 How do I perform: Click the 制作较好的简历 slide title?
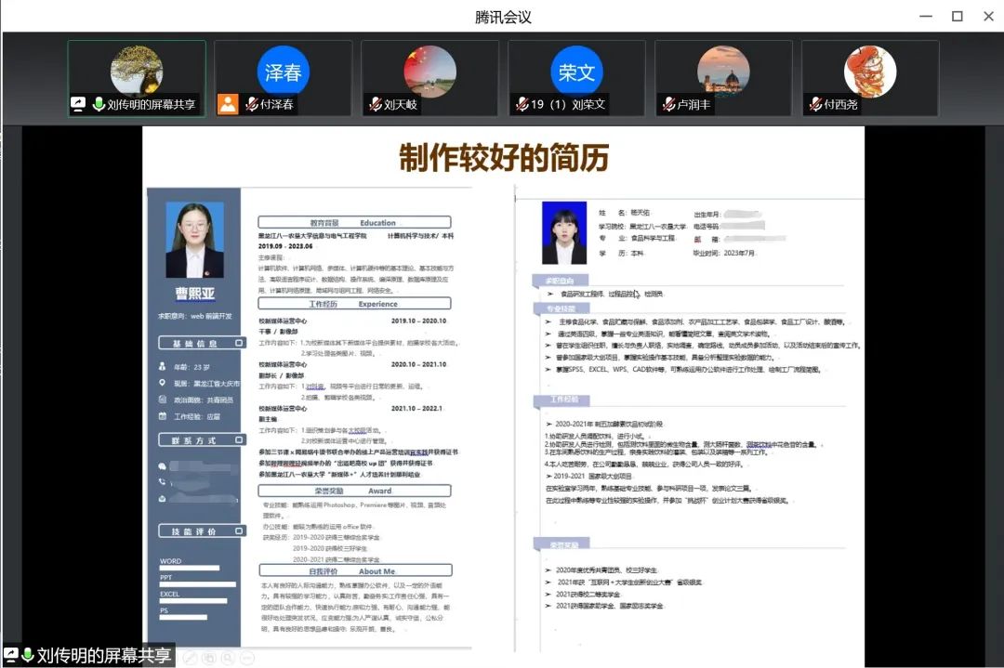coord(503,158)
